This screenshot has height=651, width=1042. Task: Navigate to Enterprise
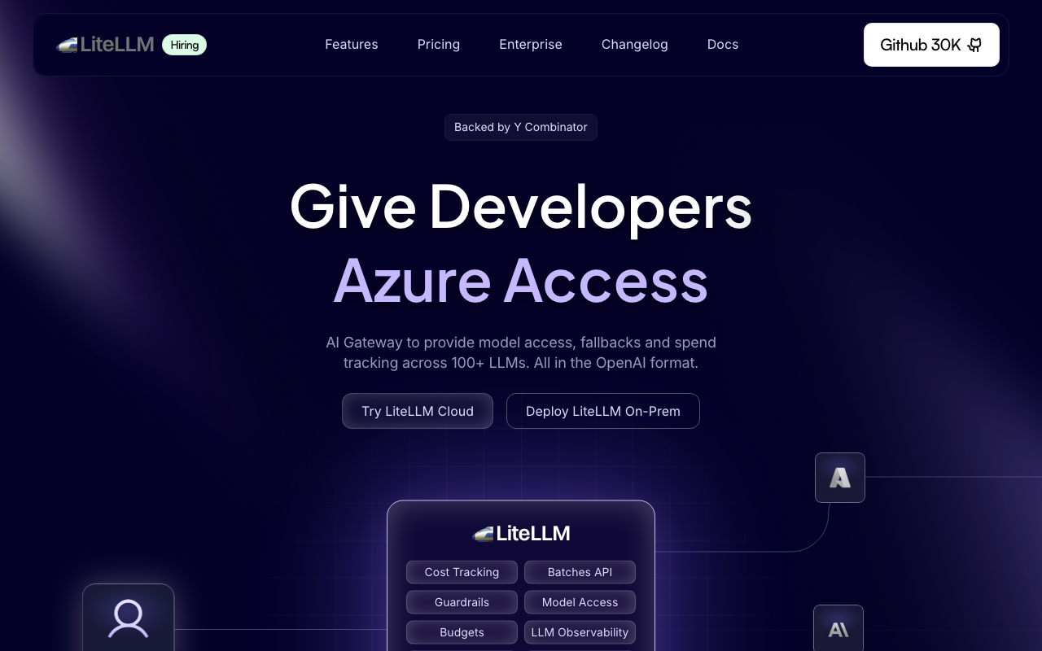coord(531,45)
